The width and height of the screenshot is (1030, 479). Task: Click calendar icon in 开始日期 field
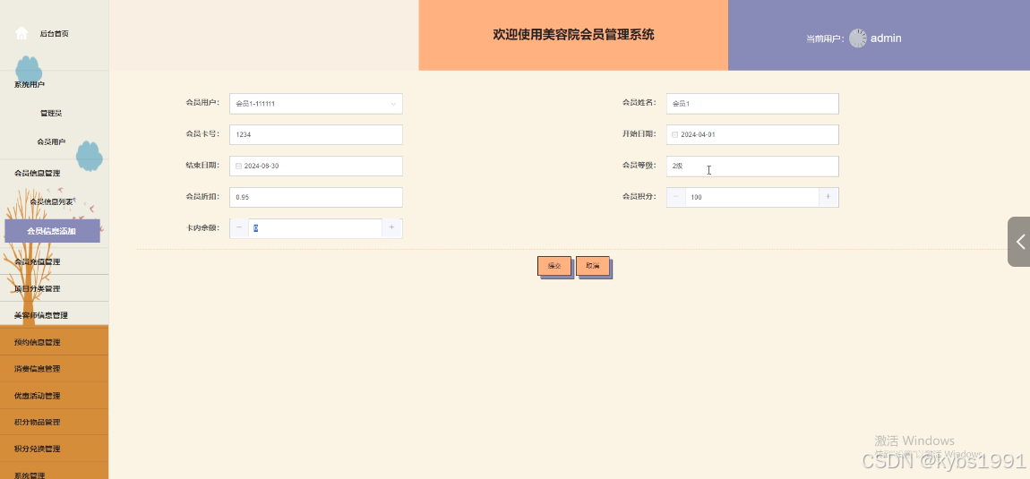(x=674, y=134)
